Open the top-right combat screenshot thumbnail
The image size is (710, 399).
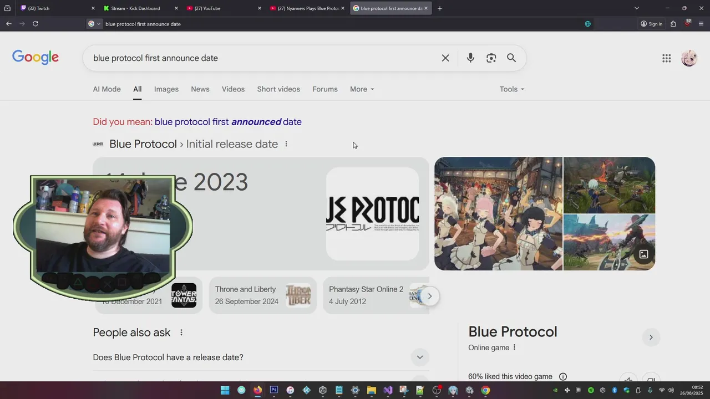[x=609, y=185]
